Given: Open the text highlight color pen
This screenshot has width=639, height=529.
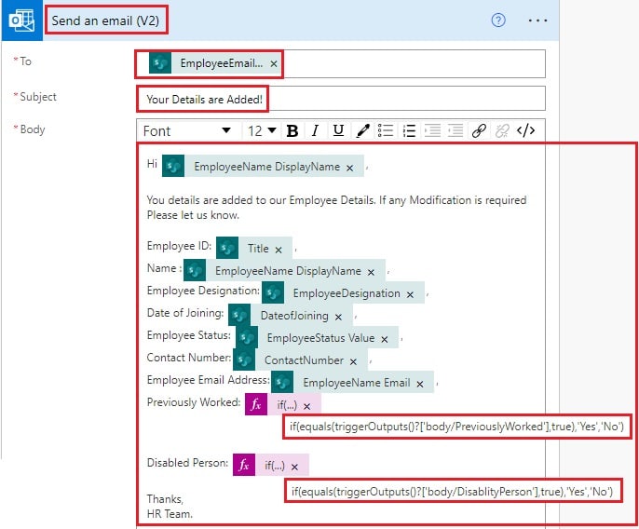Looking at the screenshot, I should click(x=362, y=130).
